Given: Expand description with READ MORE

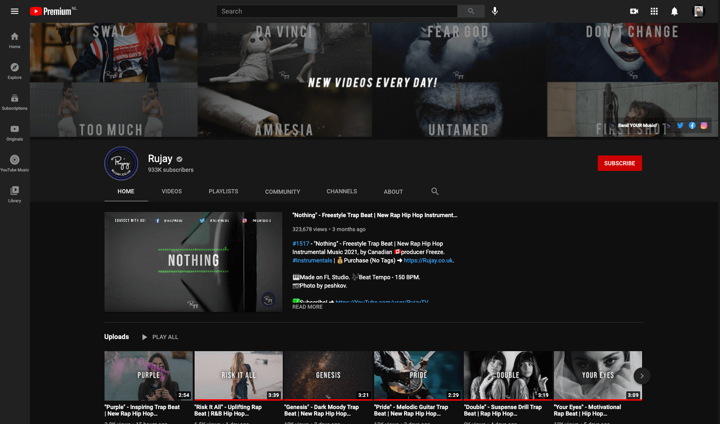Looking at the screenshot, I should [x=308, y=307].
